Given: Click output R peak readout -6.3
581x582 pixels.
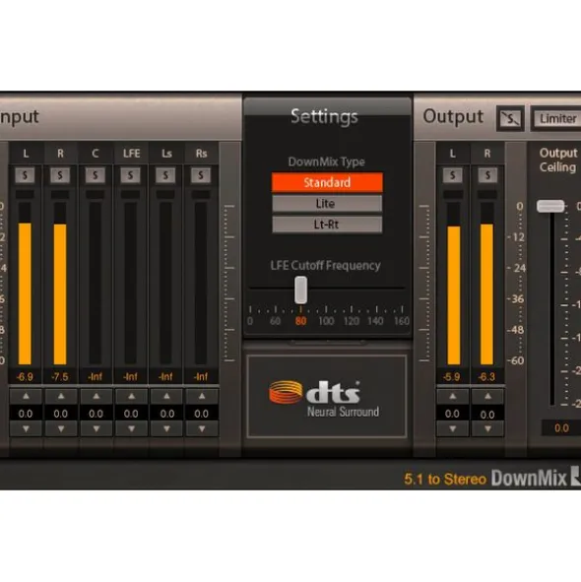Looking at the screenshot, I should pyautogui.click(x=487, y=377).
